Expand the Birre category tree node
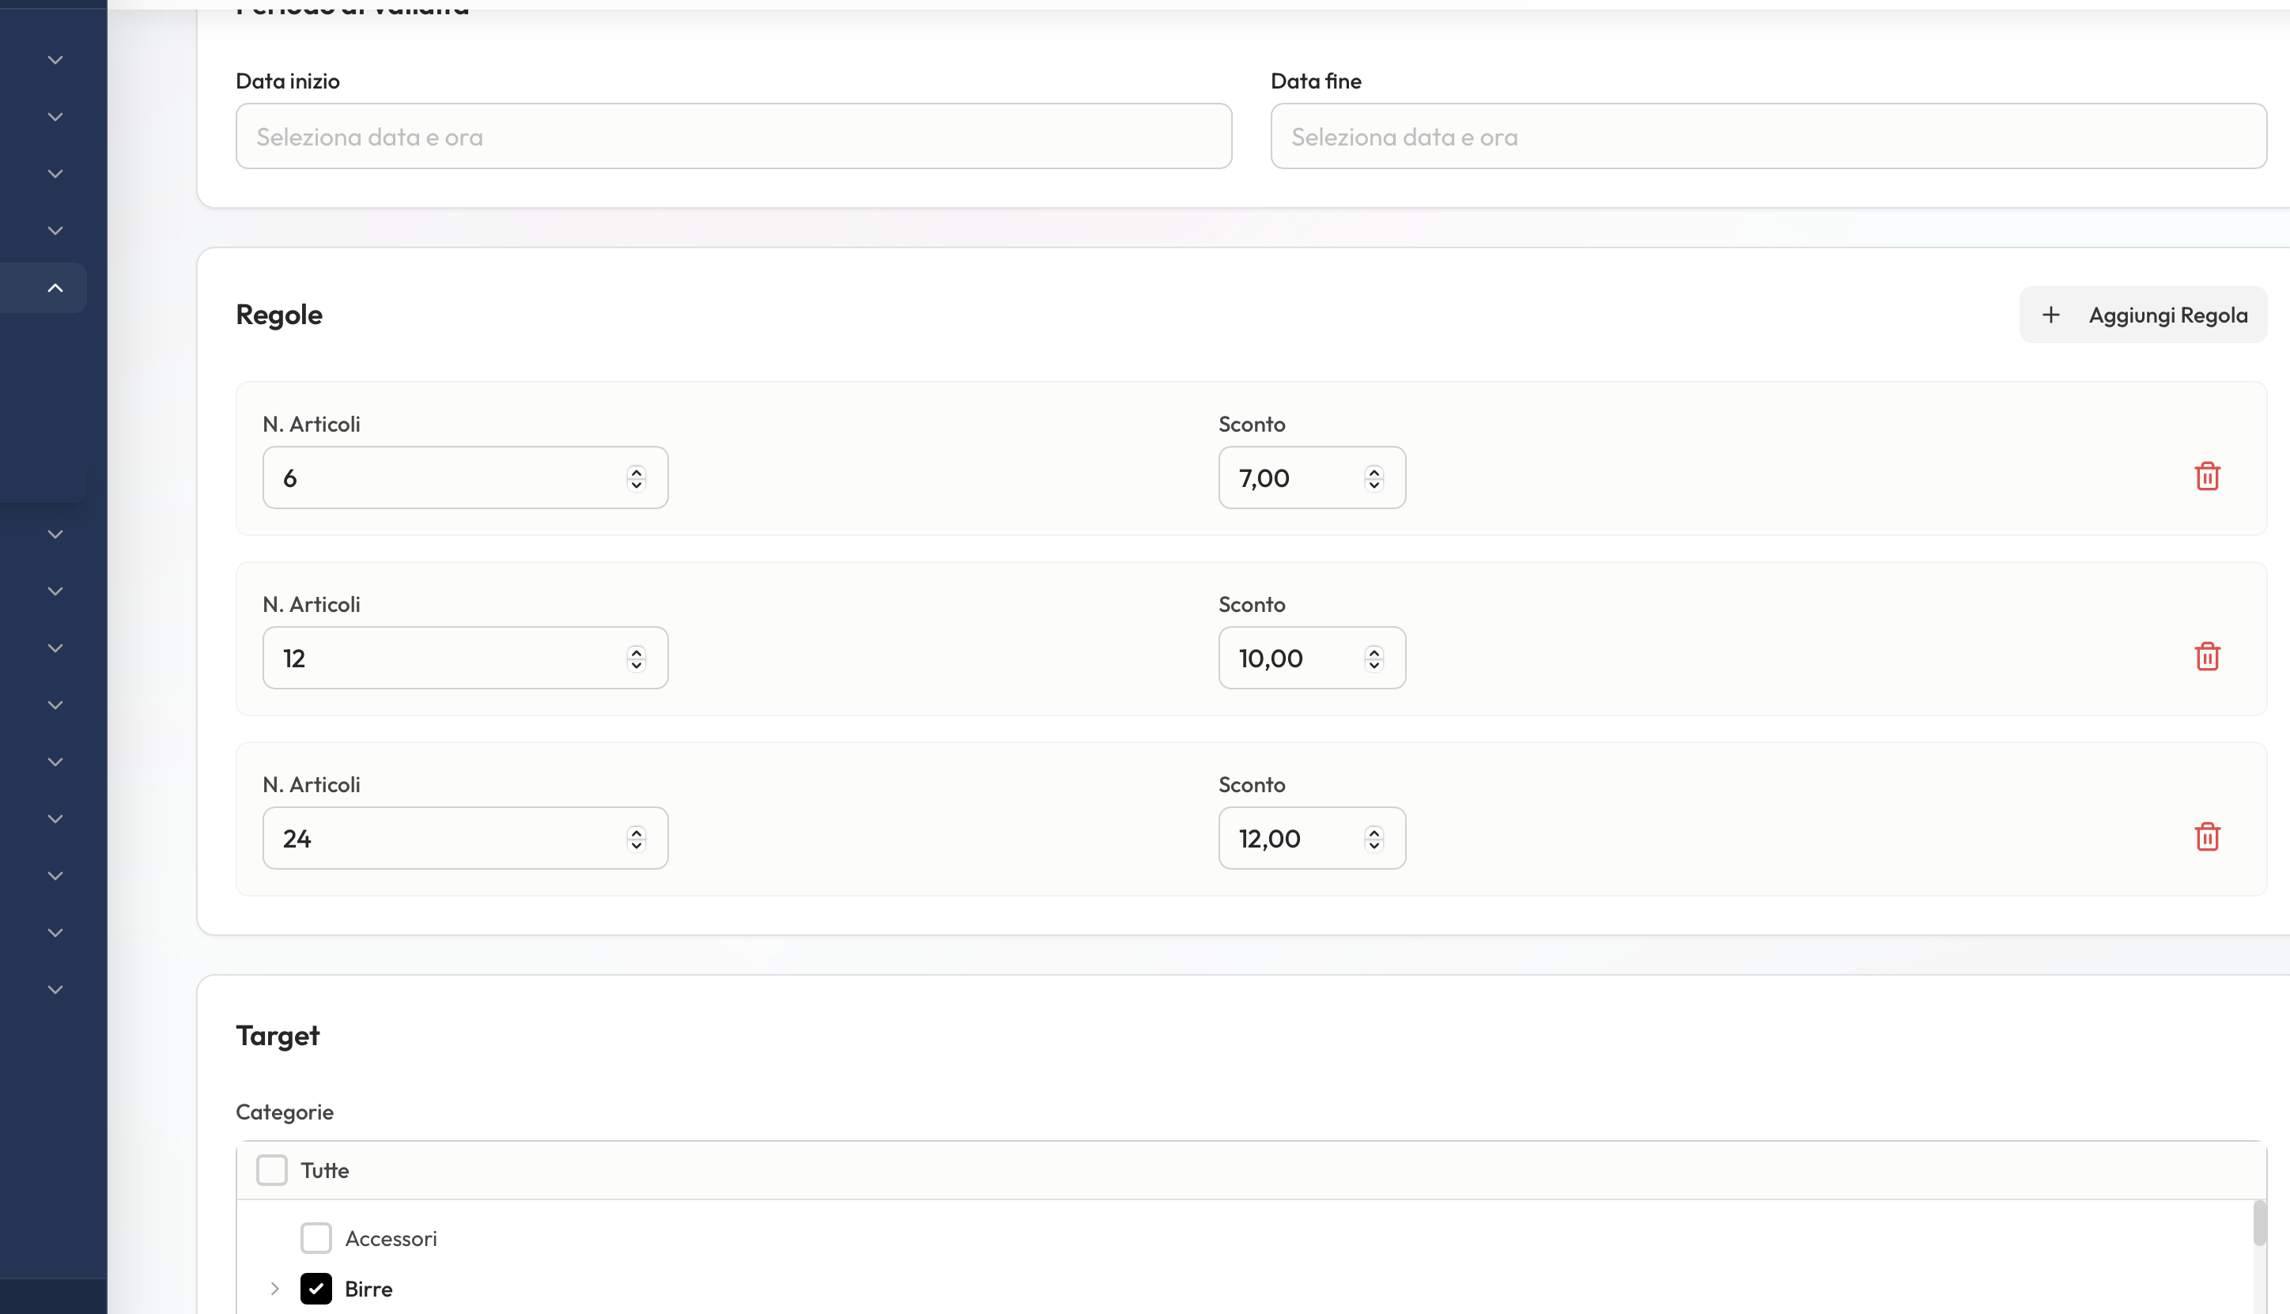Screen dimensions: 2290x1314 [x=274, y=1289]
